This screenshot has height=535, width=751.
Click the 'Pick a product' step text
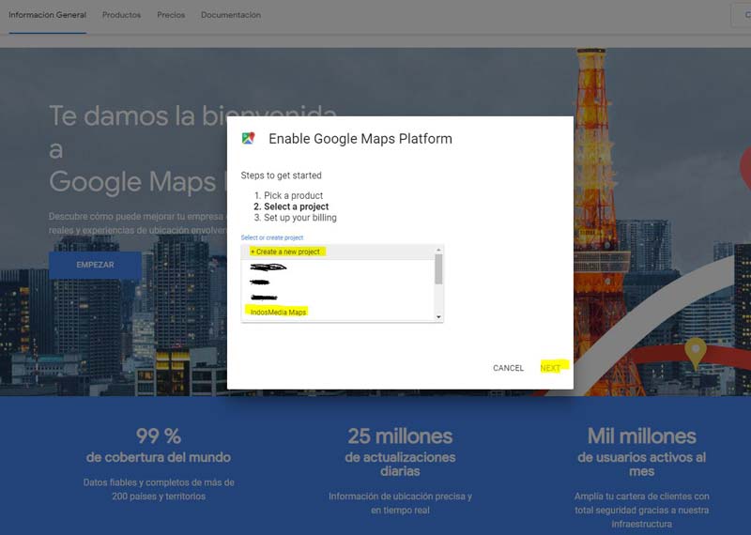pos(293,195)
